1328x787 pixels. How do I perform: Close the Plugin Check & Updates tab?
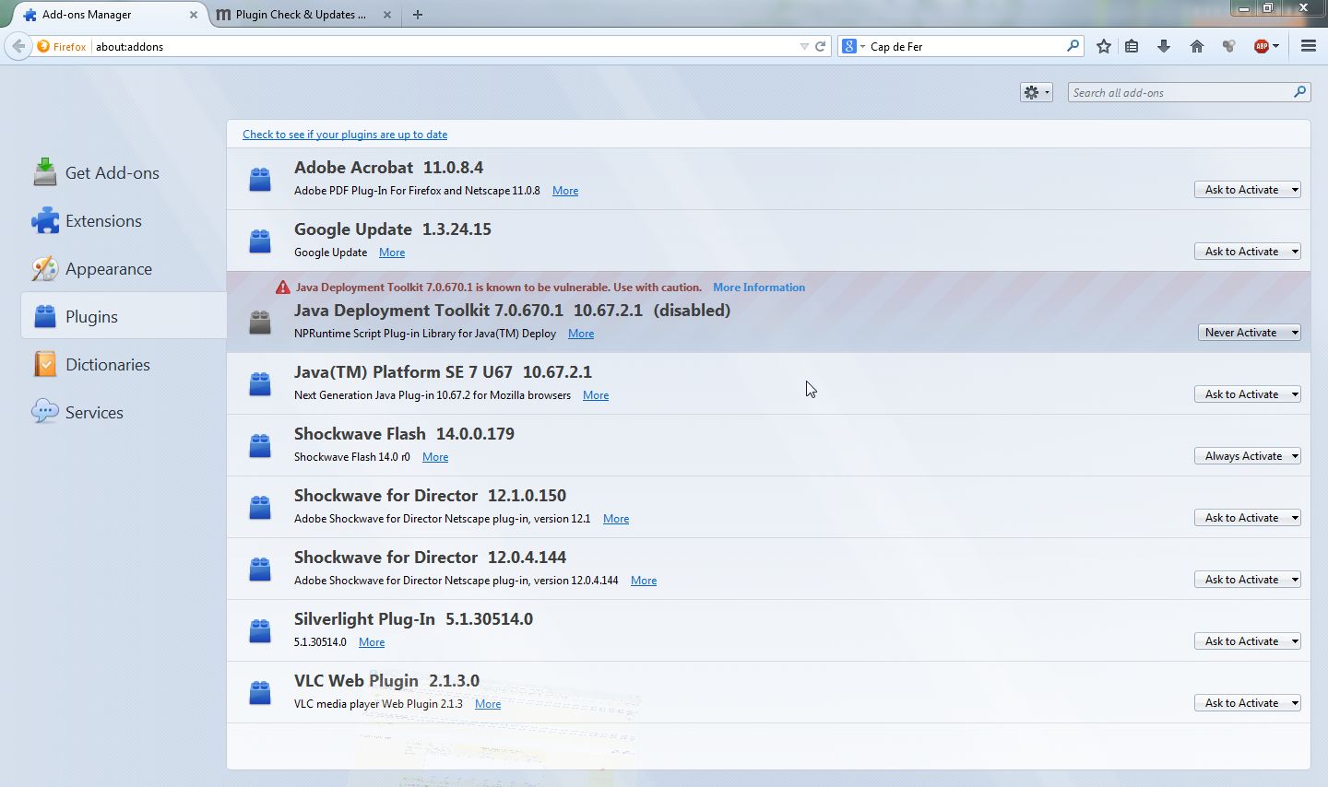point(386,15)
